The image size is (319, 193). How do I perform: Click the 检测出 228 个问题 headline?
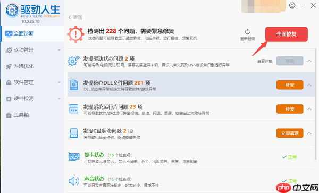tap(131, 31)
